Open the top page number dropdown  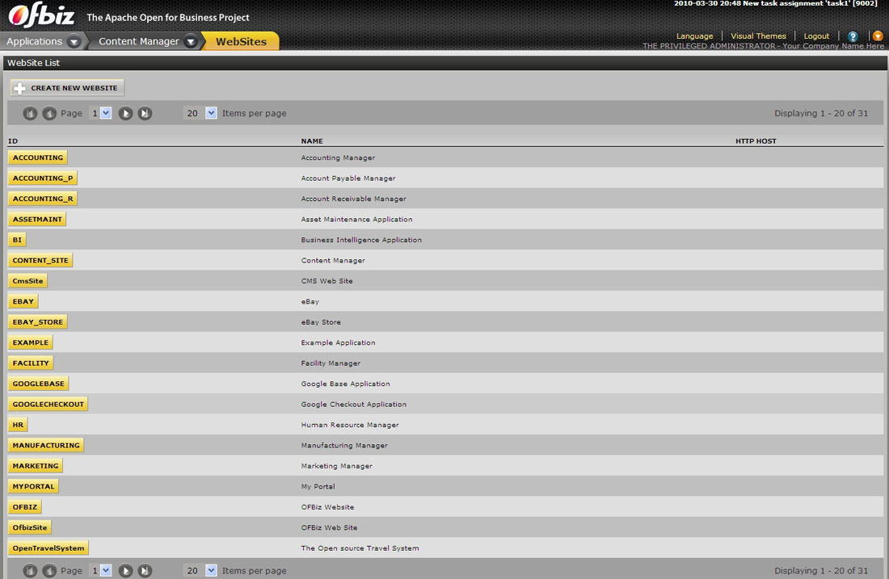[x=105, y=113]
